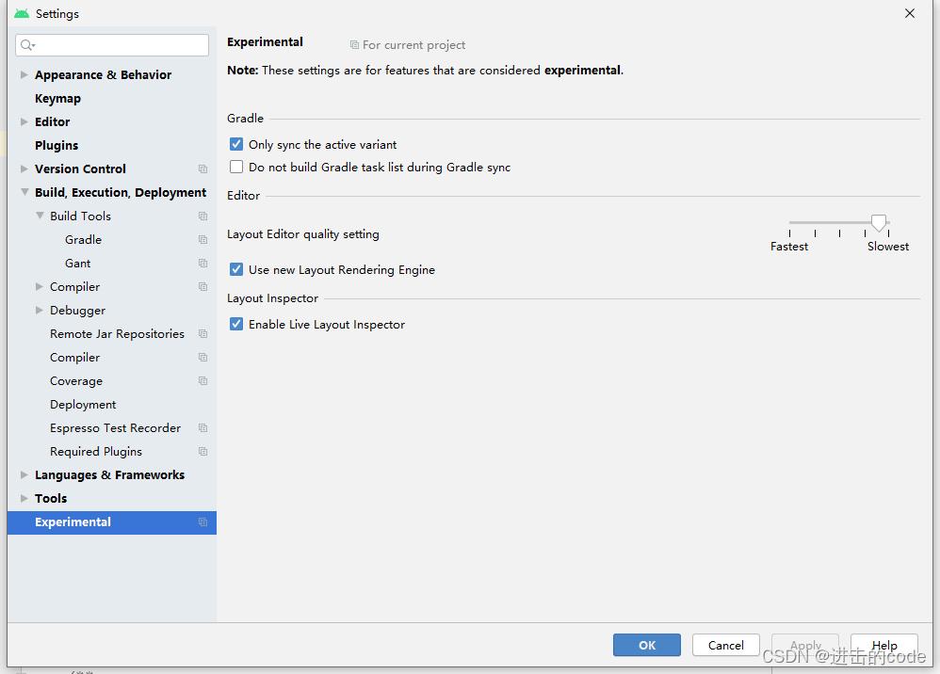Click the Debugger tree item label
Image resolution: width=940 pixels, height=674 pixels.
[x=77, y=311]
